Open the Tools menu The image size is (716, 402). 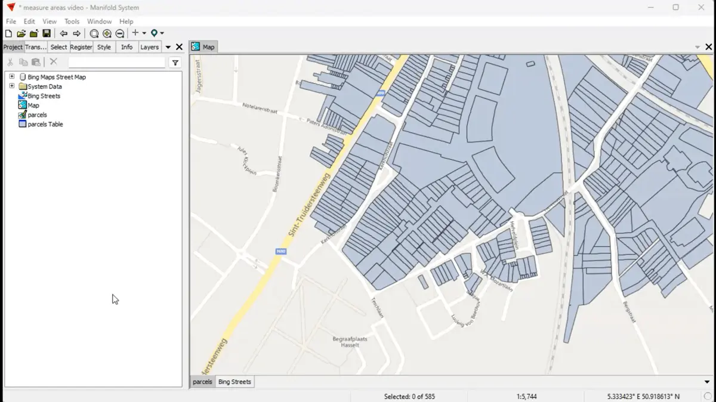[72, 21]
